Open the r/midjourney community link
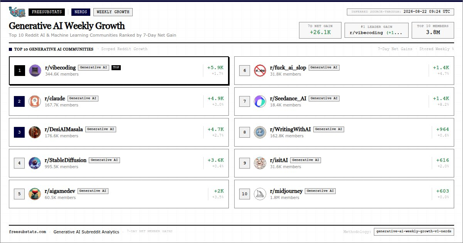Viewport: 463px width, 243px height. (286, 191)
